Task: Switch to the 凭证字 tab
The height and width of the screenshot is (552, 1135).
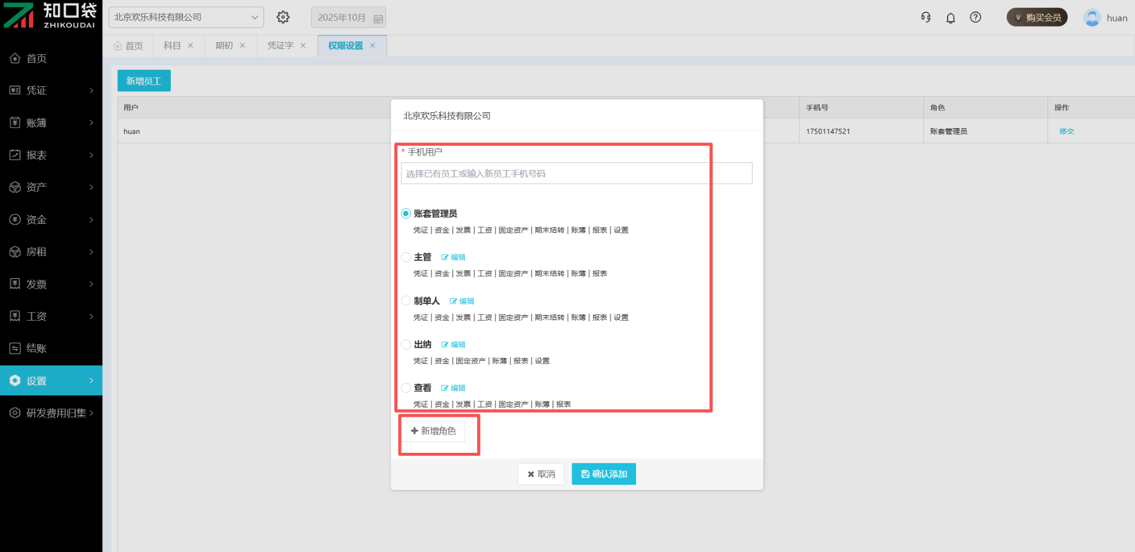Action: (280, 45)
